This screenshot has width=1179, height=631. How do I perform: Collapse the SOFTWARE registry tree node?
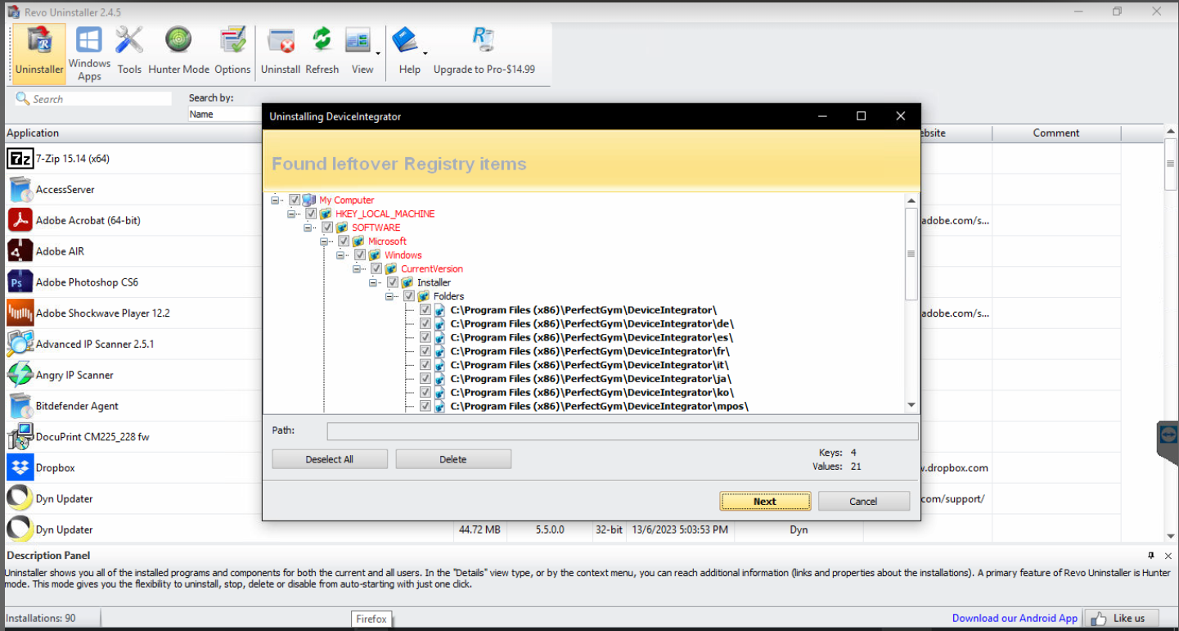(308, 228)
